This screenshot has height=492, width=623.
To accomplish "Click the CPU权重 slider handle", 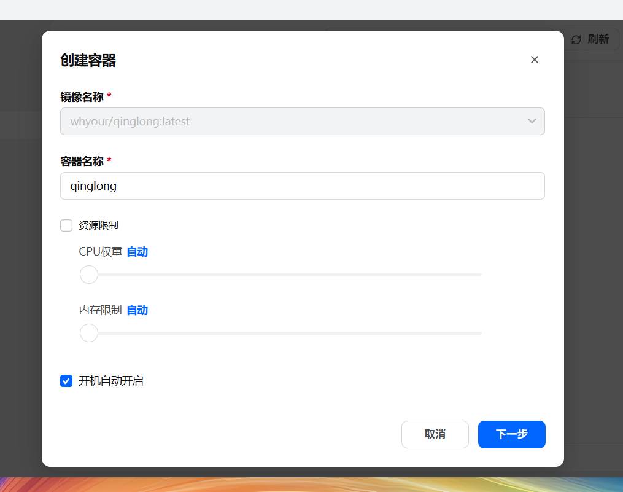I will click(x=89, y=275).
